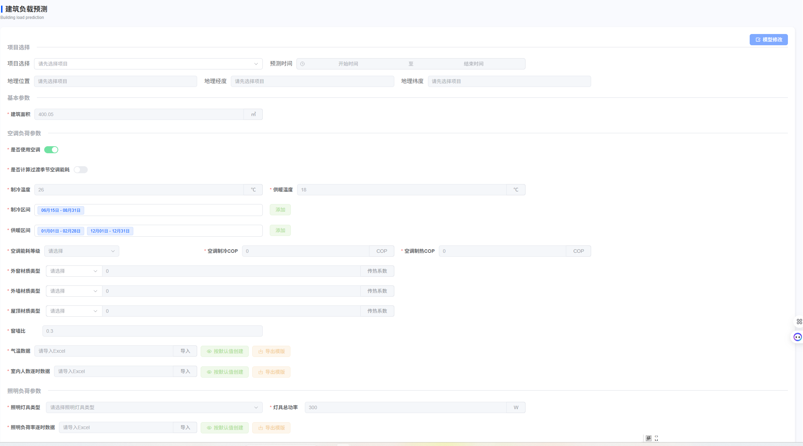Click 添加 next to 制冷区间
This screenshot has width=803, height=446.
coord(280,210)
